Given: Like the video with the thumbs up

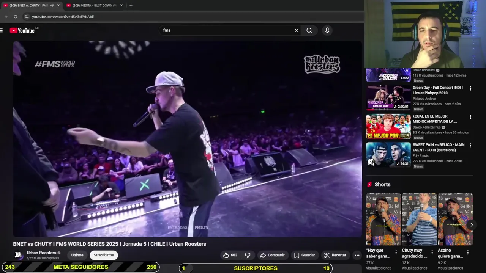Looking at the screenshot, I should pyautogui.click(x=230, y=255).
